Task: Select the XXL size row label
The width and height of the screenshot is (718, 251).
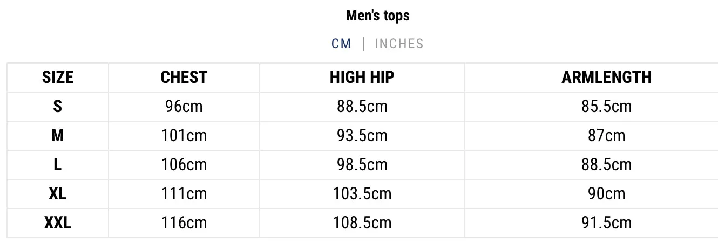Action: [x=58, y=222]
